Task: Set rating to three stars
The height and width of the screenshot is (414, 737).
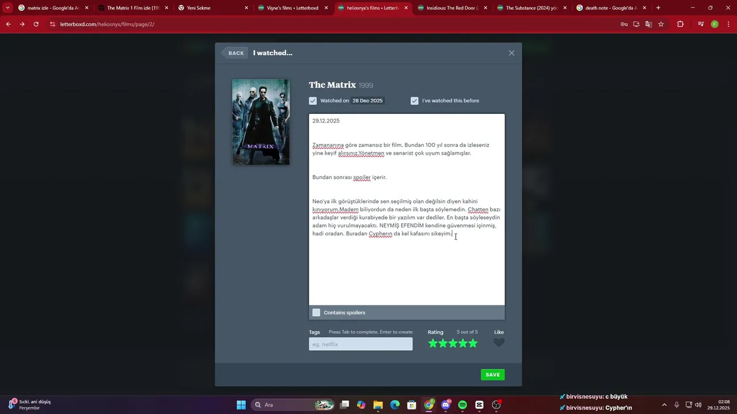Action: tap(453, 343)
